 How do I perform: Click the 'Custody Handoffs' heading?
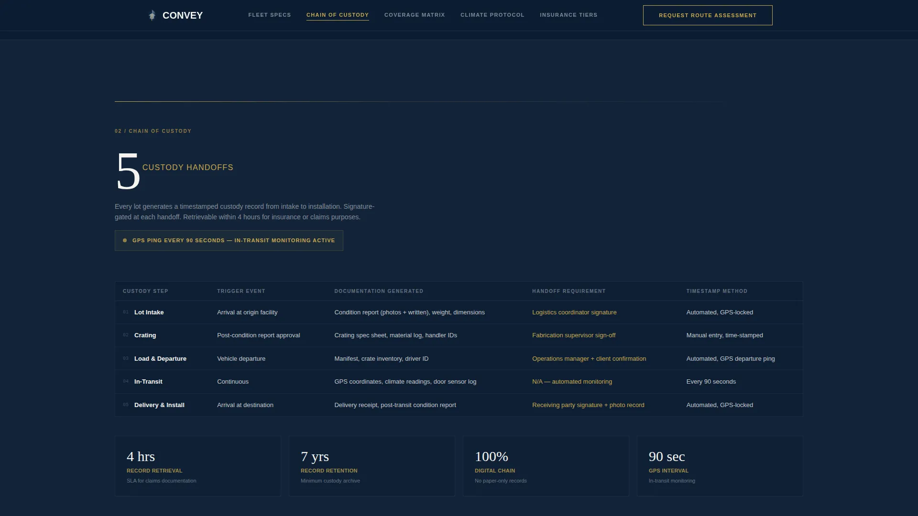188,168
